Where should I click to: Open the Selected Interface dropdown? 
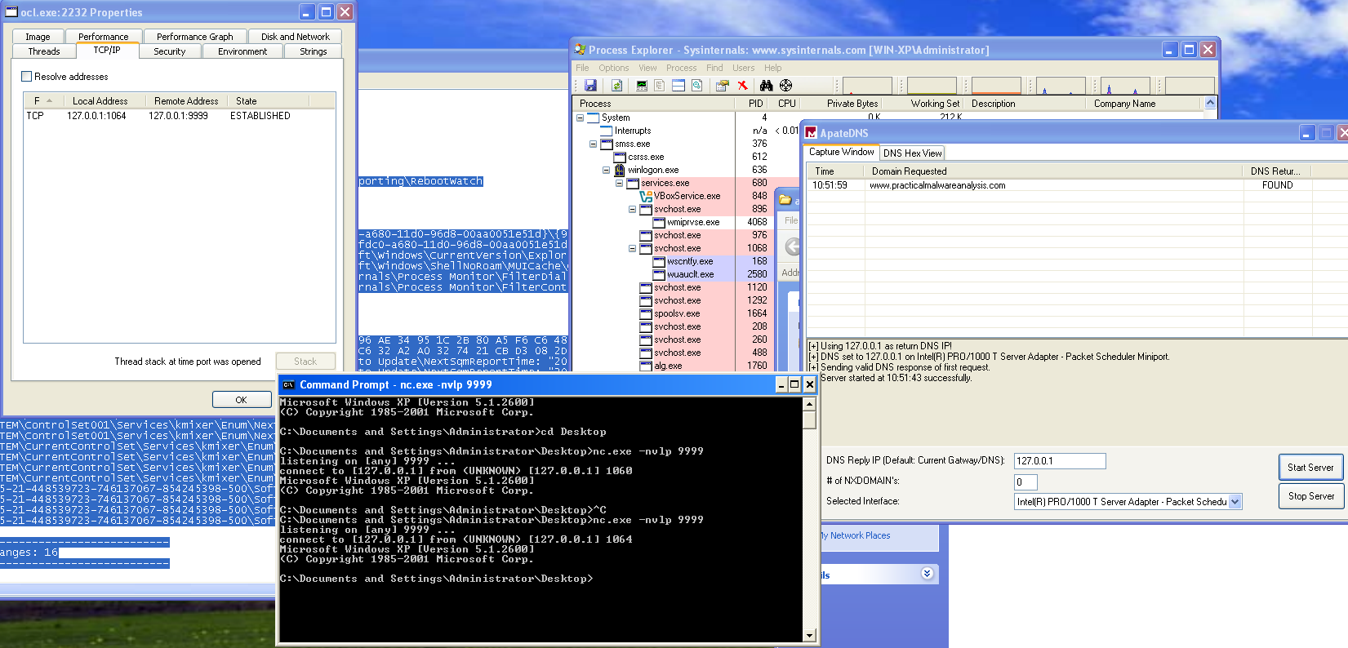[x=1235, y=502]
